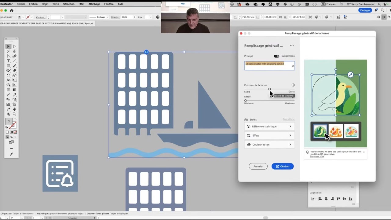The image size is (391, 220).
Task: Choose the Lasso tool
Action: (x=14, y=51)
